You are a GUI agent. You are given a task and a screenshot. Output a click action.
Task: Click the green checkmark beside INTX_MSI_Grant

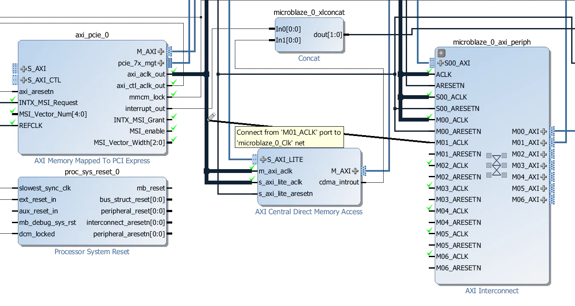(x=173, y=115)
